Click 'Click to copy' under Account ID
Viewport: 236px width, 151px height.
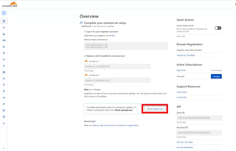(x=182, y=137)
